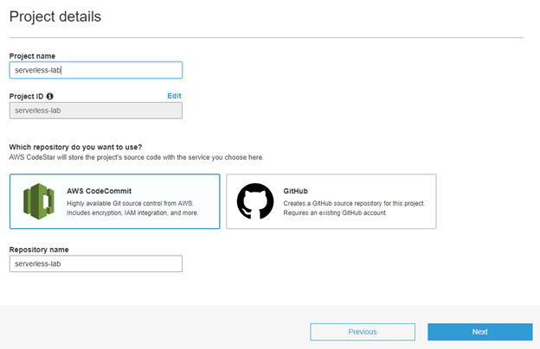Screen dimensions: 540x349
Task: Click the AWS CodeCommit title text
Action: pos(100,191)
